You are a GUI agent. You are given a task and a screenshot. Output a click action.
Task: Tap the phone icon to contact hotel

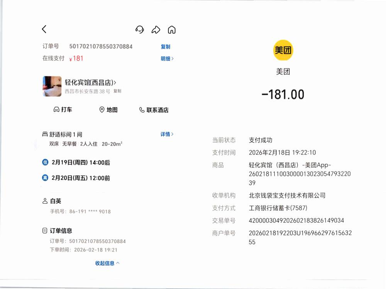pos(142,110)
